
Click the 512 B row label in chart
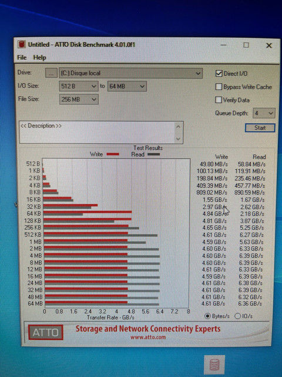[33, 164]
